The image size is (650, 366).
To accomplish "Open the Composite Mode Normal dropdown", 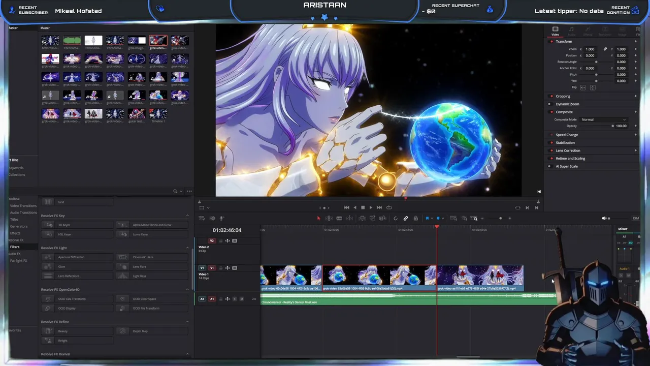I will pos(603,119).
